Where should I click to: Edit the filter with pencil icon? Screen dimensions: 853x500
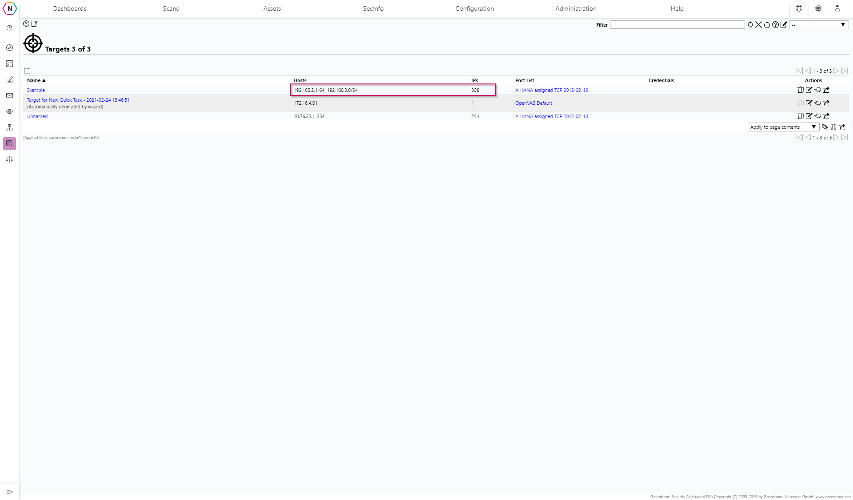click(784, 25)
